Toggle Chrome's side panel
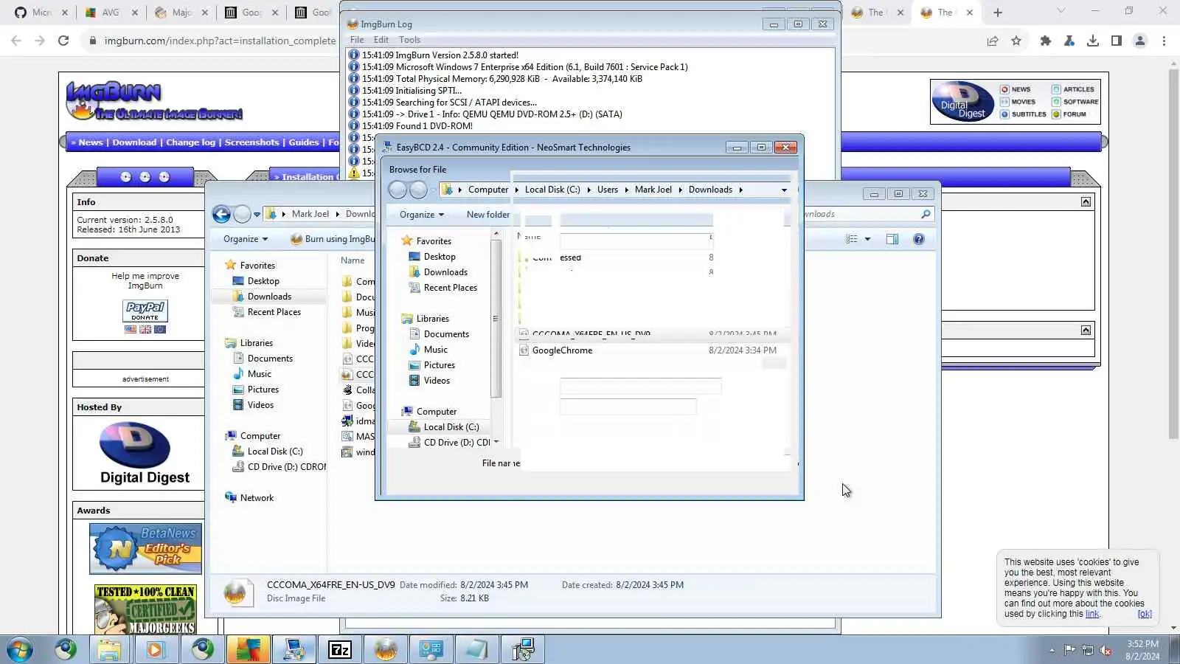Screen dimensions: 1180x664 coord(1117,41)
